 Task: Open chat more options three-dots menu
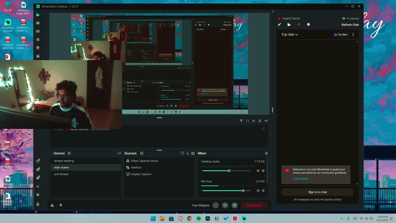click(x=353, y=35)
